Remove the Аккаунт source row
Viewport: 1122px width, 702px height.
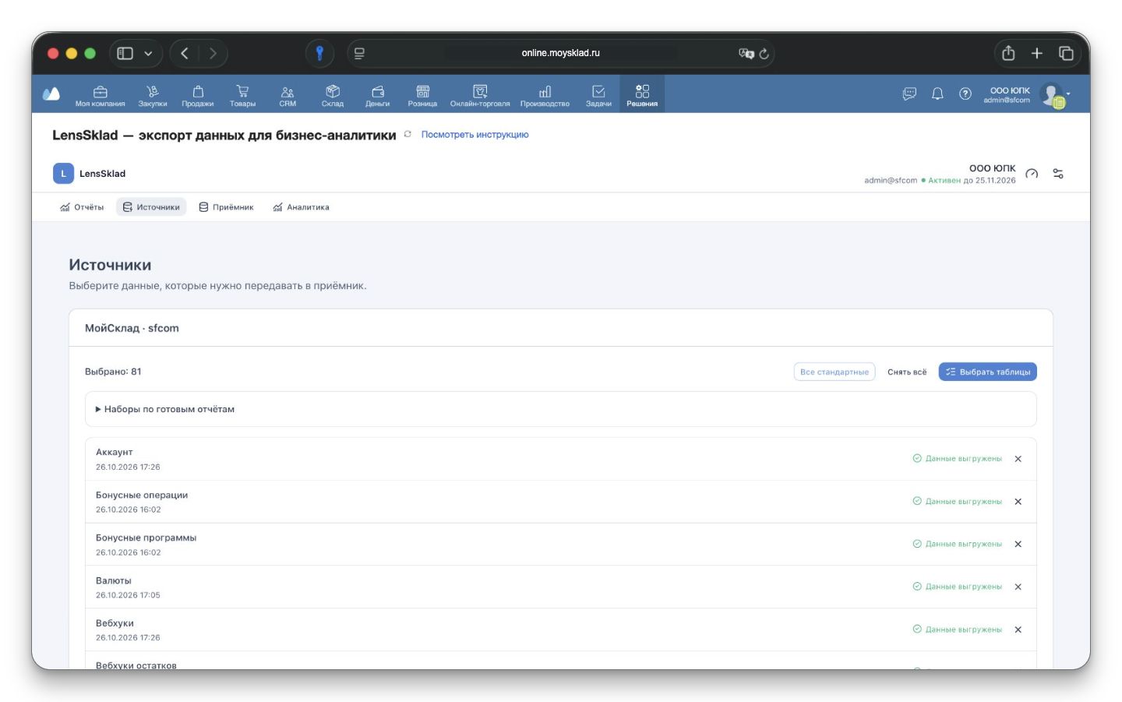(1018, 459)
